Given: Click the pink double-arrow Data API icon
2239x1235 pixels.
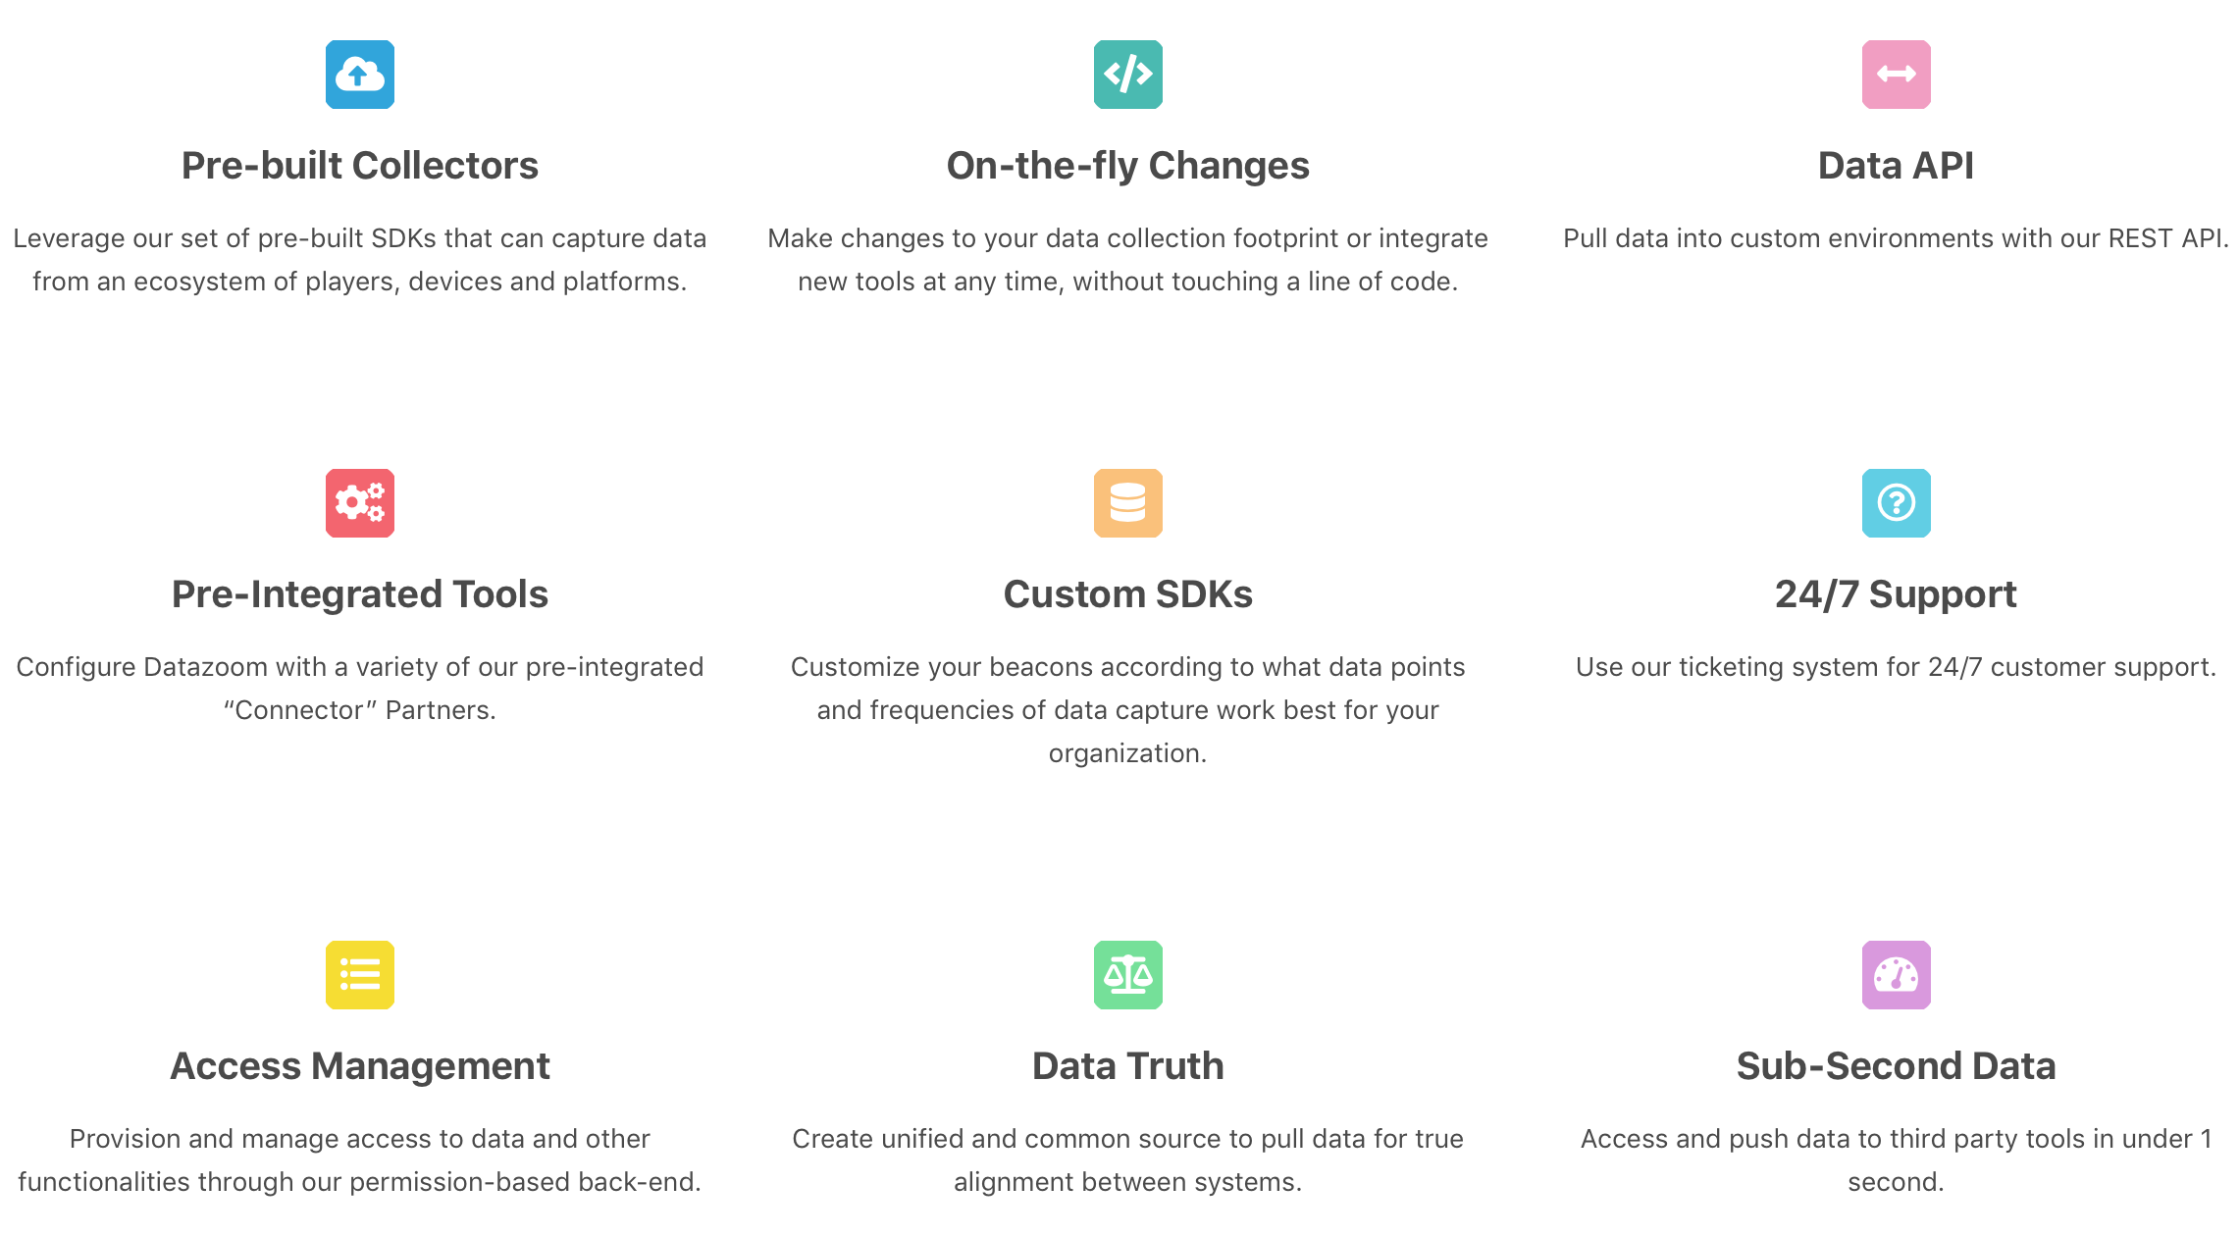Looking at the screenshot, I should click(x=1897, y=75).
